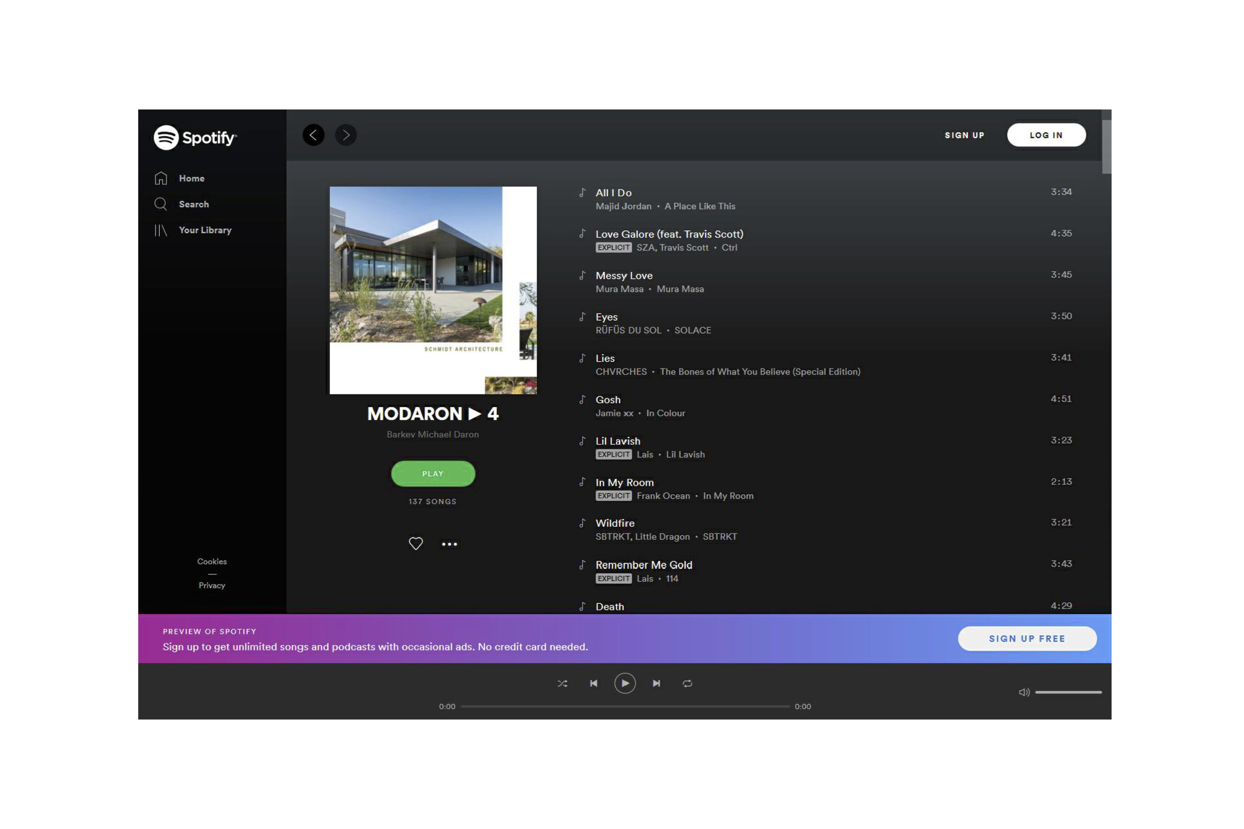Toggle shuffle playback
This screenshot has height=829, width=1244.
(x=562, y=684)
